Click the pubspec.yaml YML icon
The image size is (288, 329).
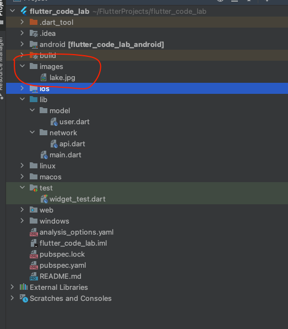click(x=34, y=265)
